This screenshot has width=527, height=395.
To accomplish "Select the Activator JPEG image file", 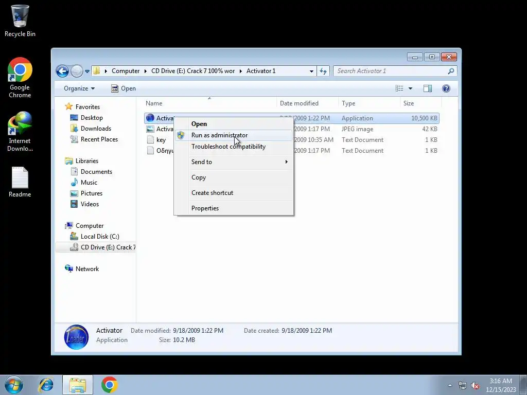I will (160, 129).
